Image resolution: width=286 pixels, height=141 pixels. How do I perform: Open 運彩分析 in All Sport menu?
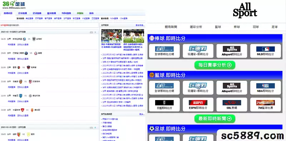196,27
